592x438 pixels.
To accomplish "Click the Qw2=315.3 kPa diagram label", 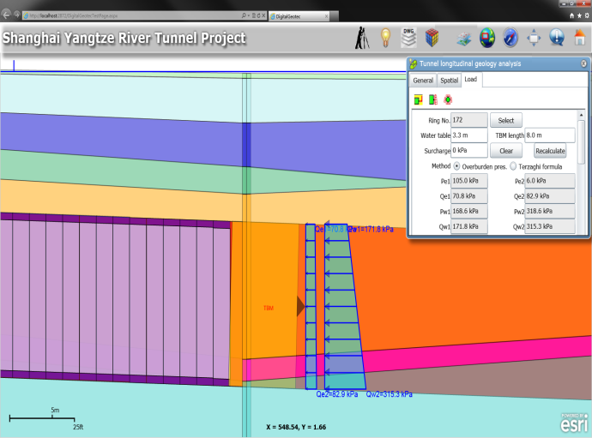I will point(389,394).
